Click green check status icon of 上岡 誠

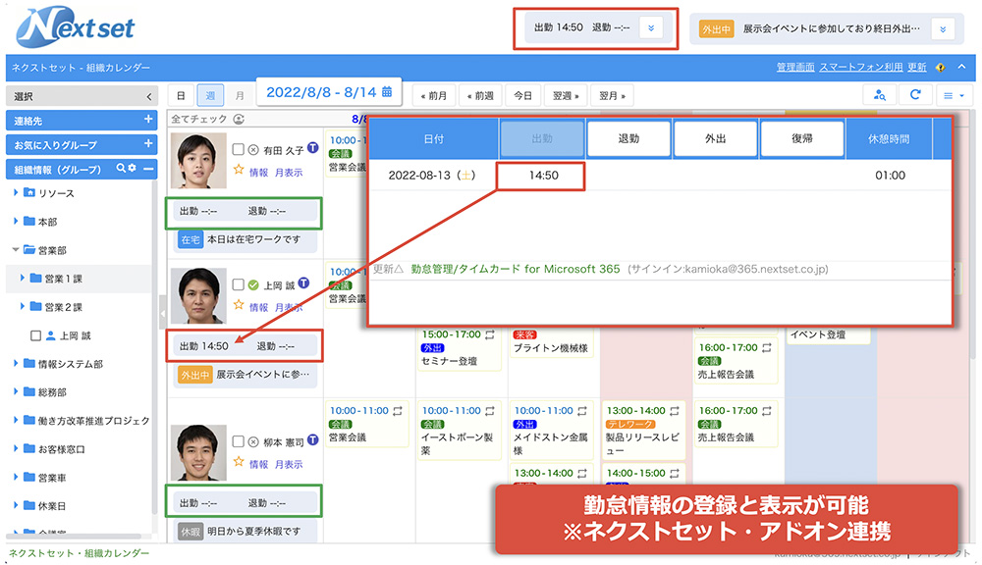click(x=253, y=285)
